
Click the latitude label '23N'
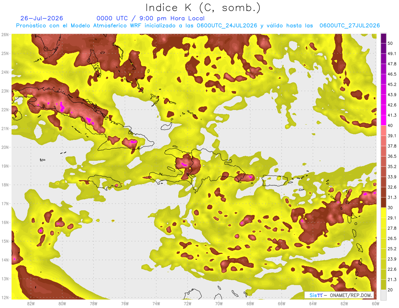(5, 91)
